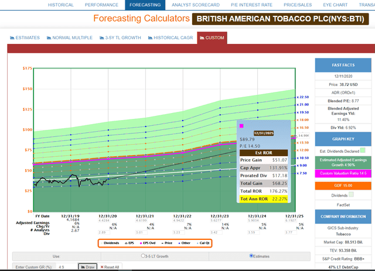Click chart icon on Custom tab
This screenshot has height=271, width=375.
coord(202,38)
